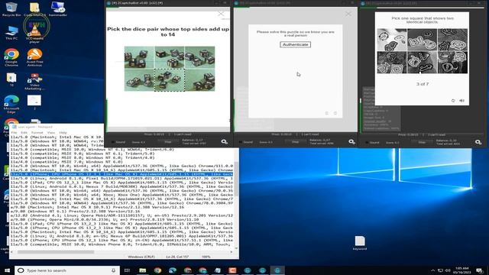The height and width of the screenshot is (275, 489).
Task: Click audio challenge icon below 3 of 7
Action: (x=461, y=100)
